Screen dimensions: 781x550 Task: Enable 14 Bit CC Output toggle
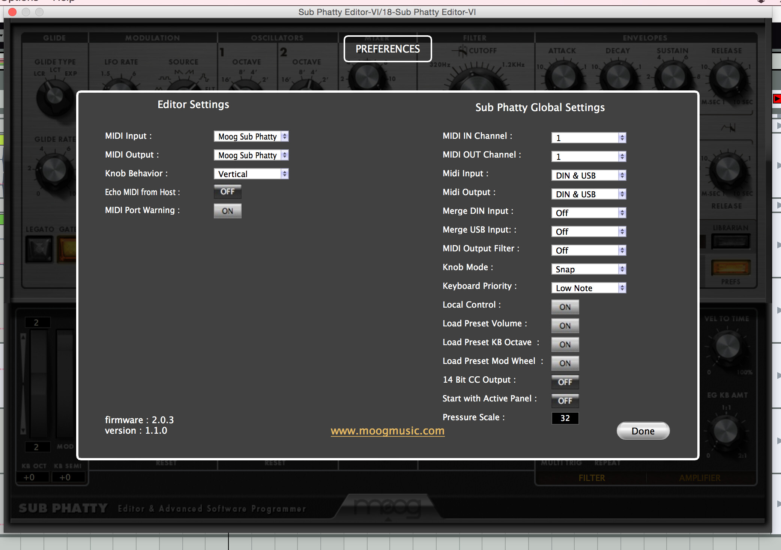point(565,382)
